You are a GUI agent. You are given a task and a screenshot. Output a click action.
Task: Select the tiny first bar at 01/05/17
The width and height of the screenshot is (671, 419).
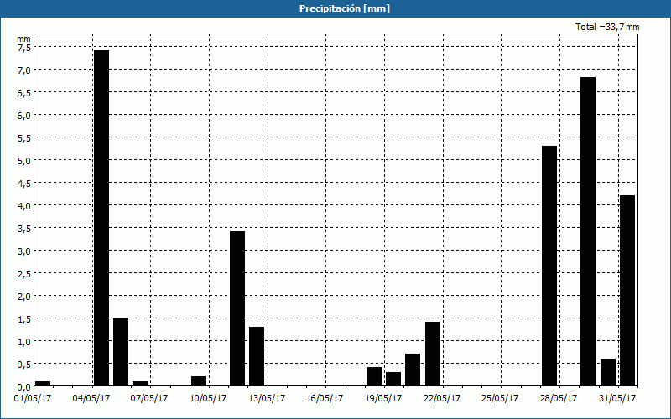pos(43,383)
